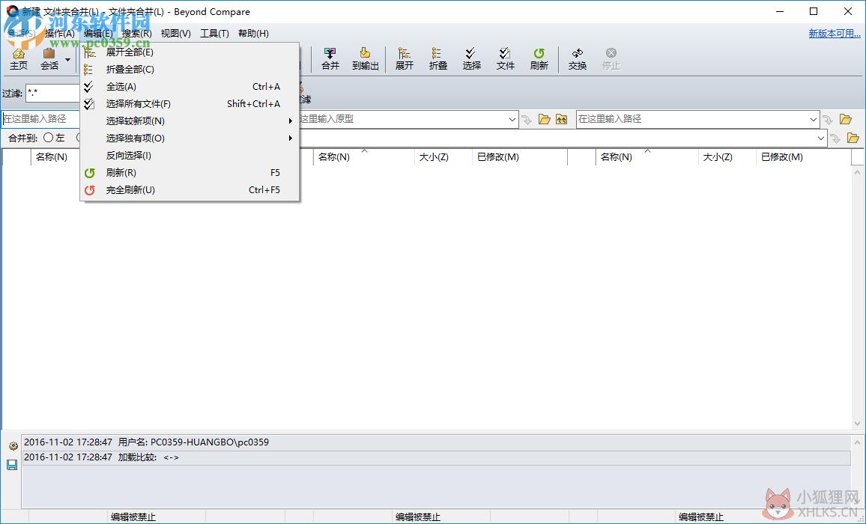
Task: Click log panel scrollbar up arrow
Action: pos(857,442)
